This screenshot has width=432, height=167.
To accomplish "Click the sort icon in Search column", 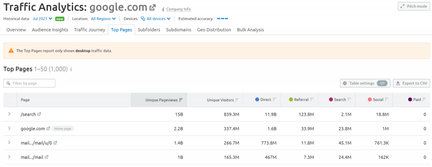I will [x=349, y=100].
